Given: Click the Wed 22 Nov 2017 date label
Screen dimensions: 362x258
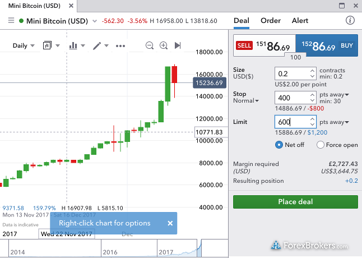Looking at the screenshot, I should 67,234.
